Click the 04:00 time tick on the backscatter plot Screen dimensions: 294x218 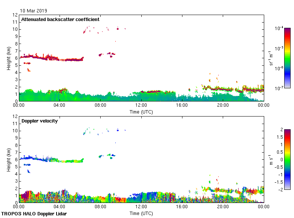click(x=60, y=106)
